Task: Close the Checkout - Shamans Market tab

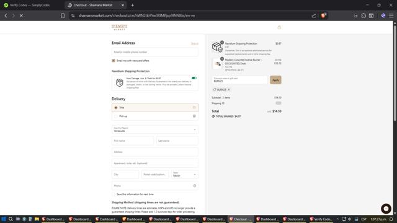Action: pyautogui.click(x=123, y=5)
